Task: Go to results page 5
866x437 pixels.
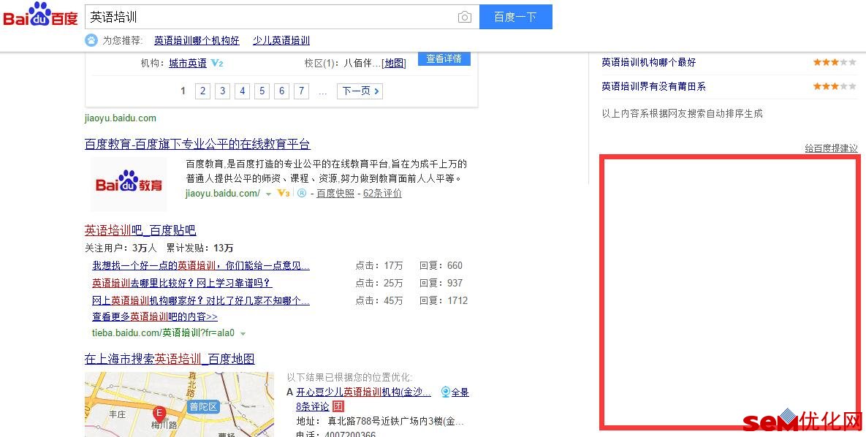Action: [x=262, y=91]
